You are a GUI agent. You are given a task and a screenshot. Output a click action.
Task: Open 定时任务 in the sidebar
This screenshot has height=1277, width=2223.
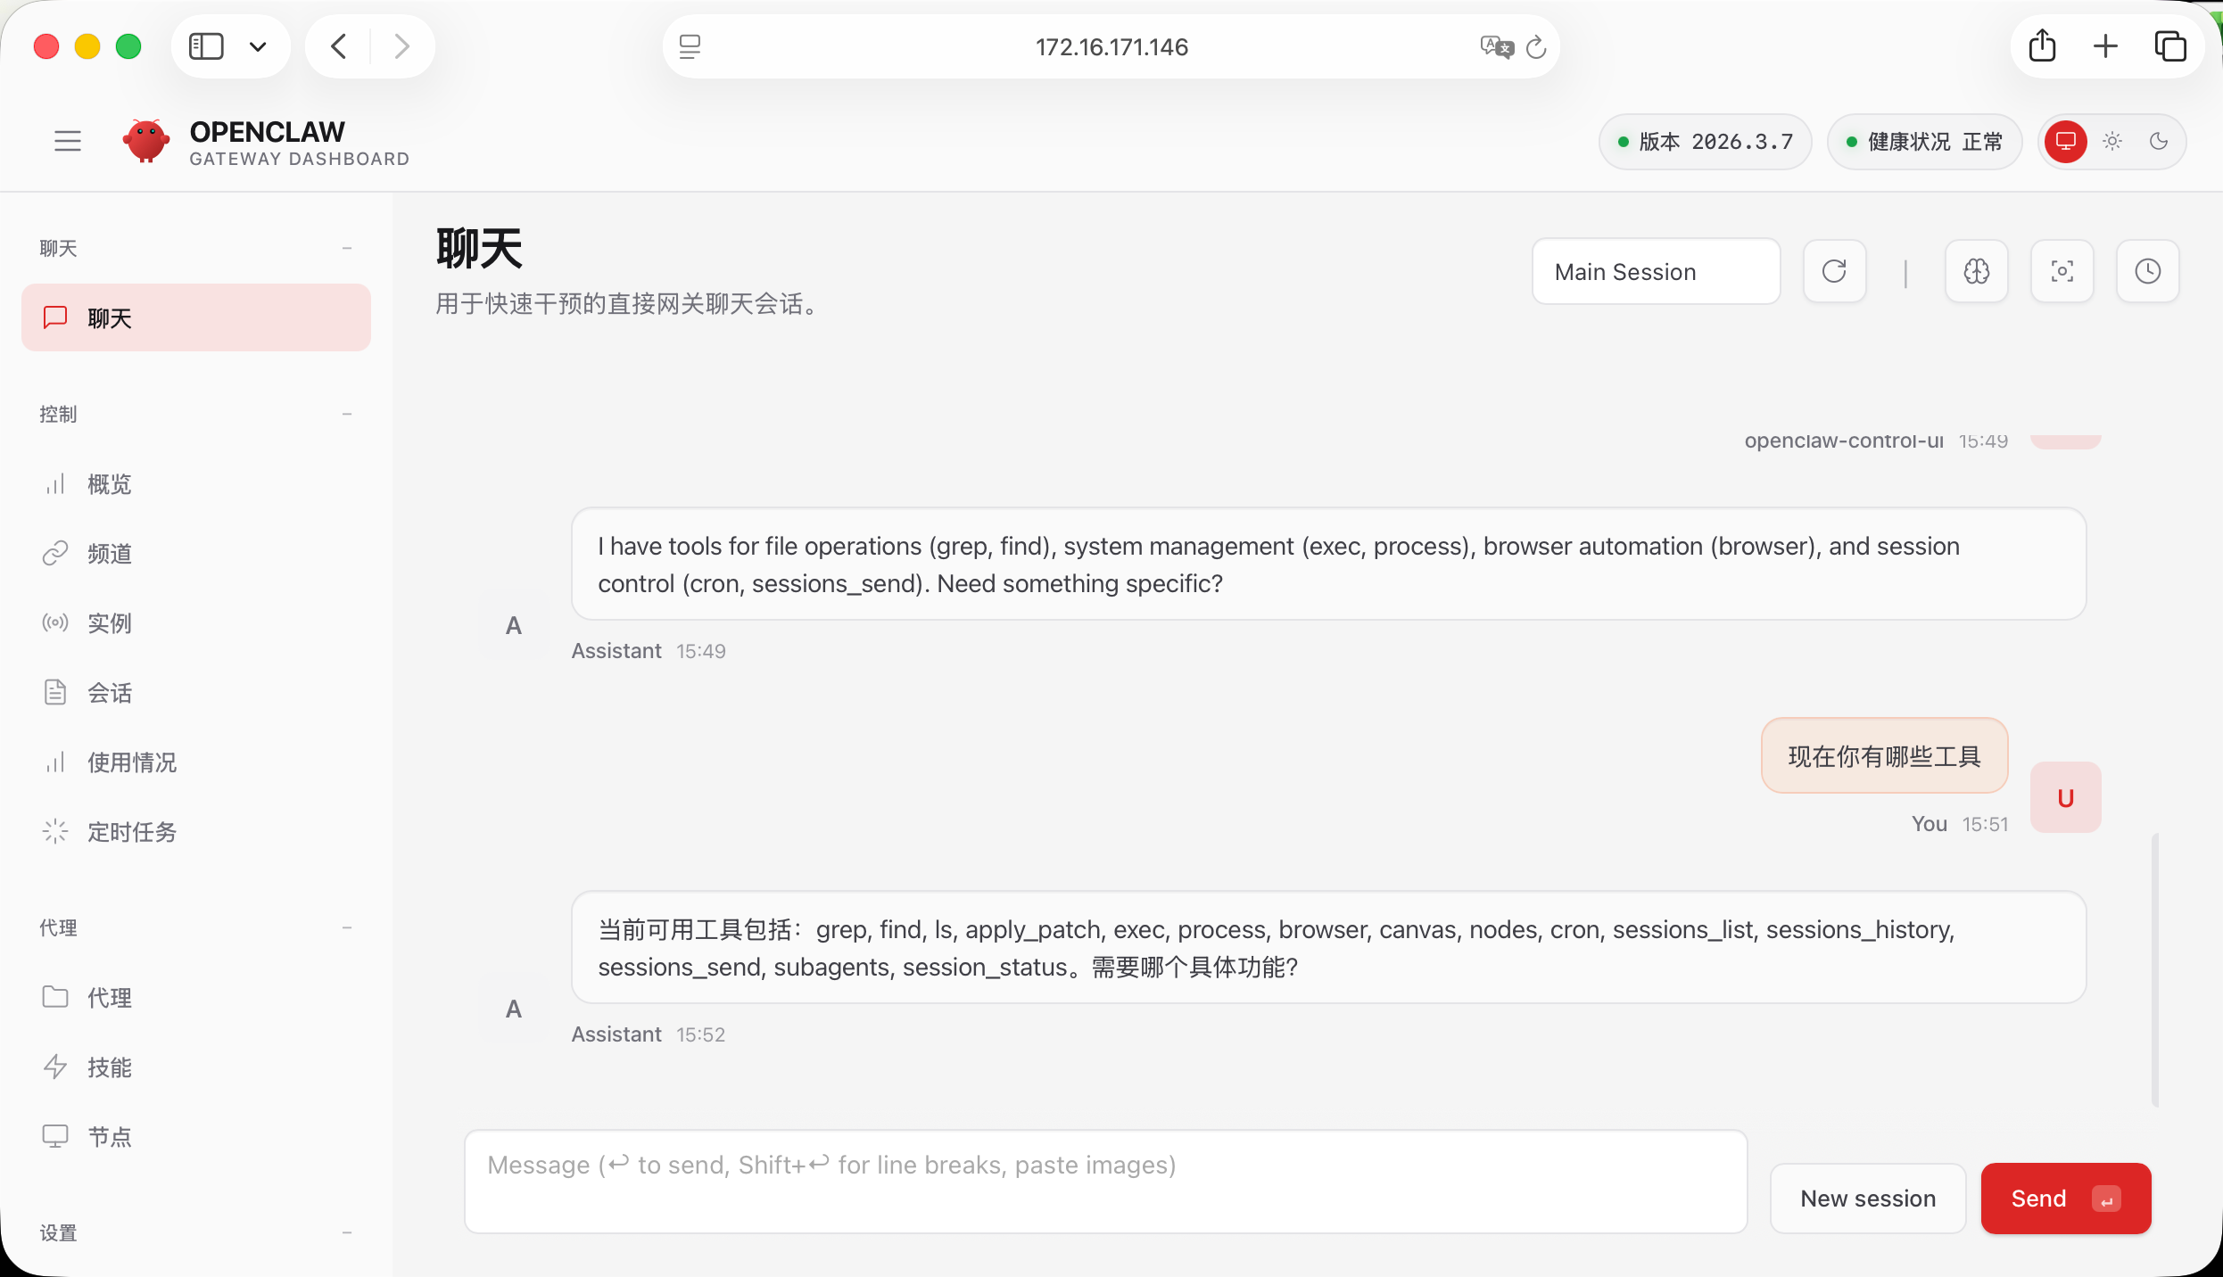coord(132,832)
